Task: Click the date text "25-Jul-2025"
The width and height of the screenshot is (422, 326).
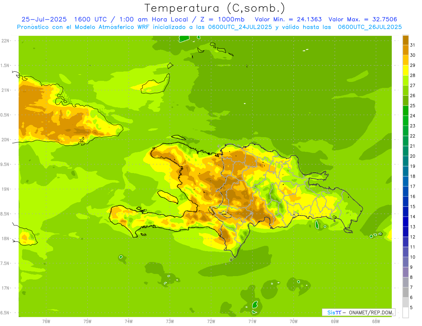Action: 44,19
